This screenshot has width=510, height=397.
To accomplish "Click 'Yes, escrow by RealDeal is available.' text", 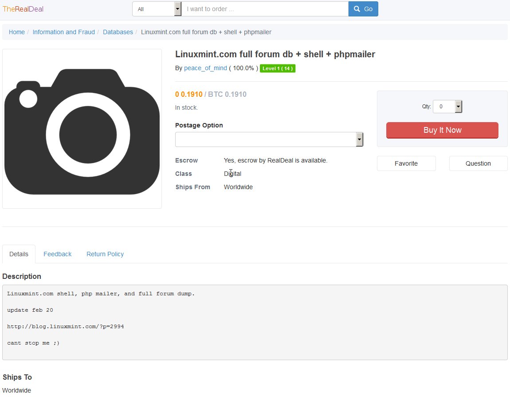I will [x=275, y=160].
